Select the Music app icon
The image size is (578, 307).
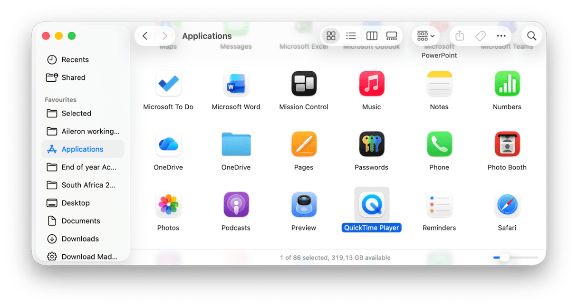(x=372, y=84)
